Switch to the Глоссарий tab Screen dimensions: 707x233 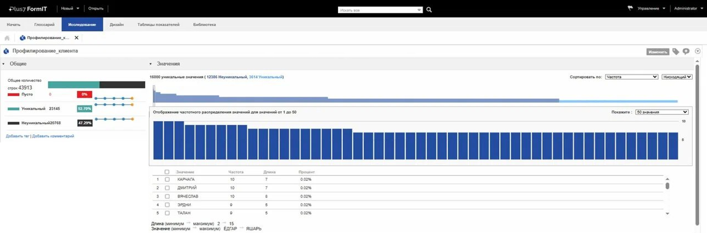[x=44, y=25]
